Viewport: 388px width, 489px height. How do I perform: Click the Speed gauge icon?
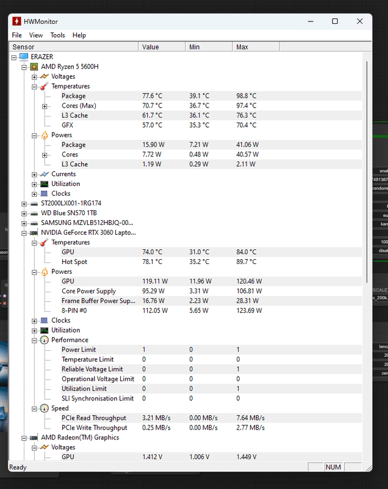point(45,408)
